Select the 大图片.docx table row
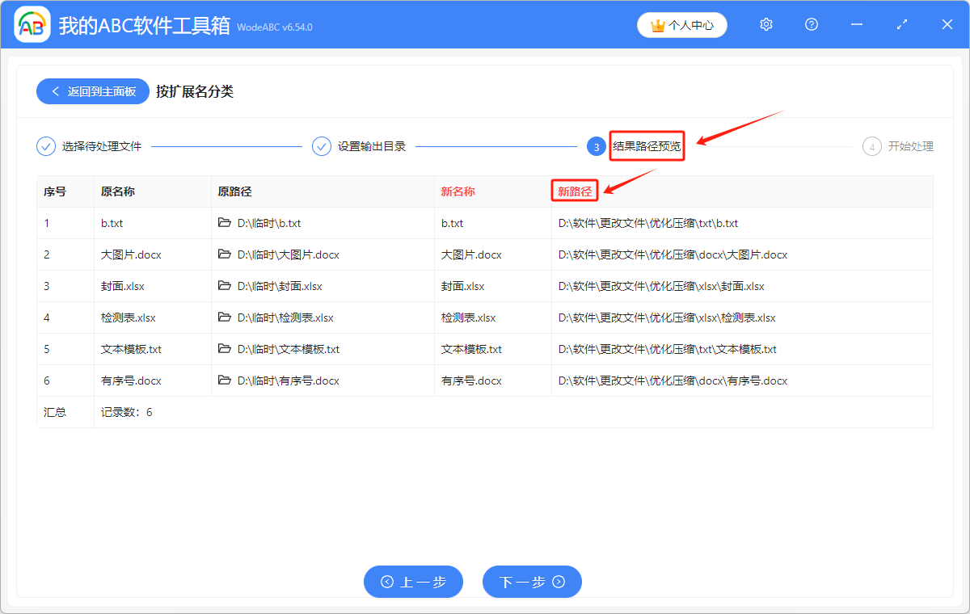This screenshot has width=970, height=614. (485, 254)
